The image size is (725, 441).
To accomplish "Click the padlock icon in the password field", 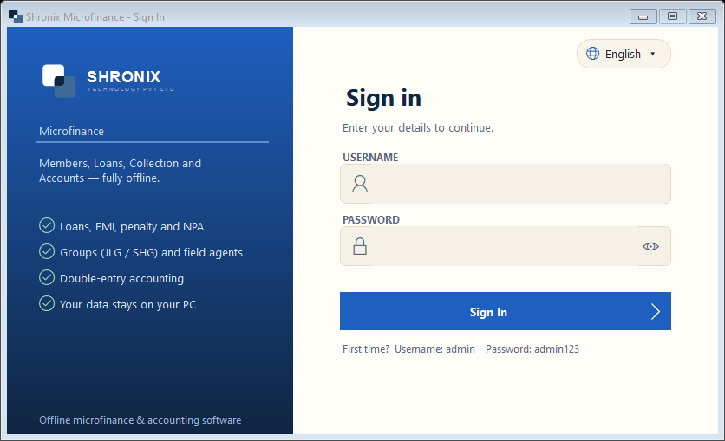I will click(360, 246).
